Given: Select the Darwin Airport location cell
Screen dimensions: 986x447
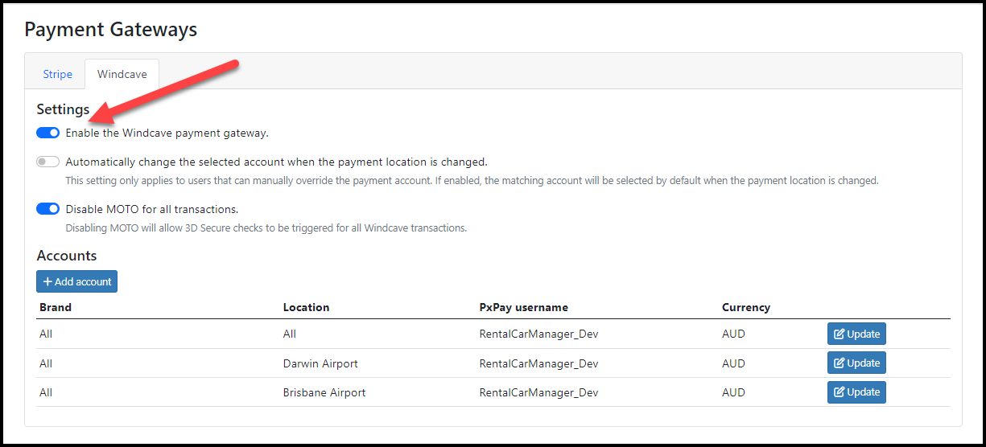Looking at the screenshot, I should coord(320,363).
